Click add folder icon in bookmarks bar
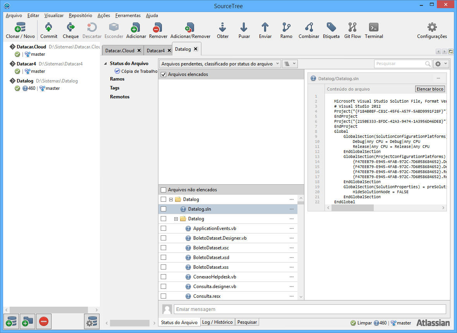 [27, 321]
